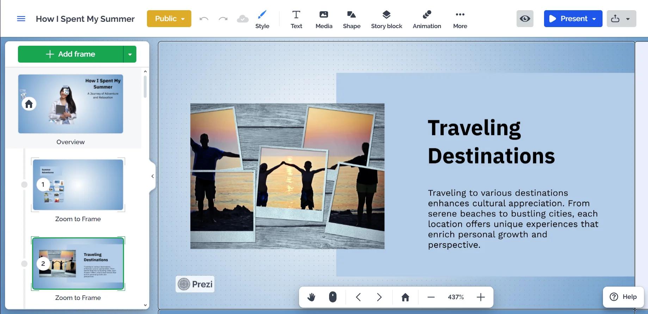Open Story block options
Viewport: 648px width, 314px height.
pyautogui.click(x=387, y=19)
